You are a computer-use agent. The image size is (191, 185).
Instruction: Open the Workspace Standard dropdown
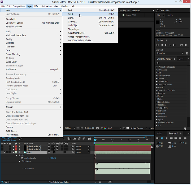[x=143, y=10]
